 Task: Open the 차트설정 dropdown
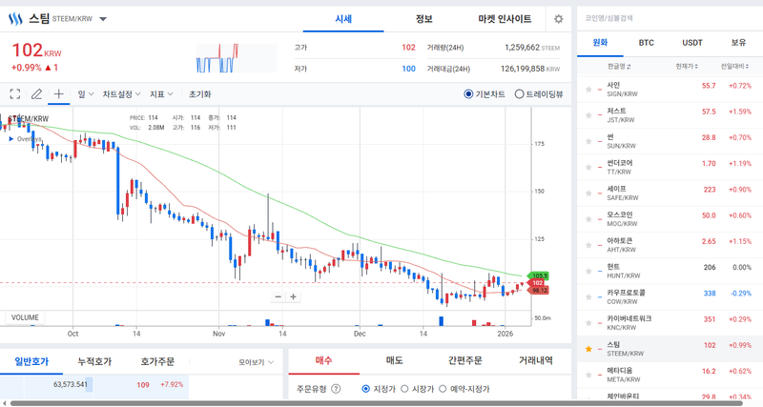coord(122,94)
